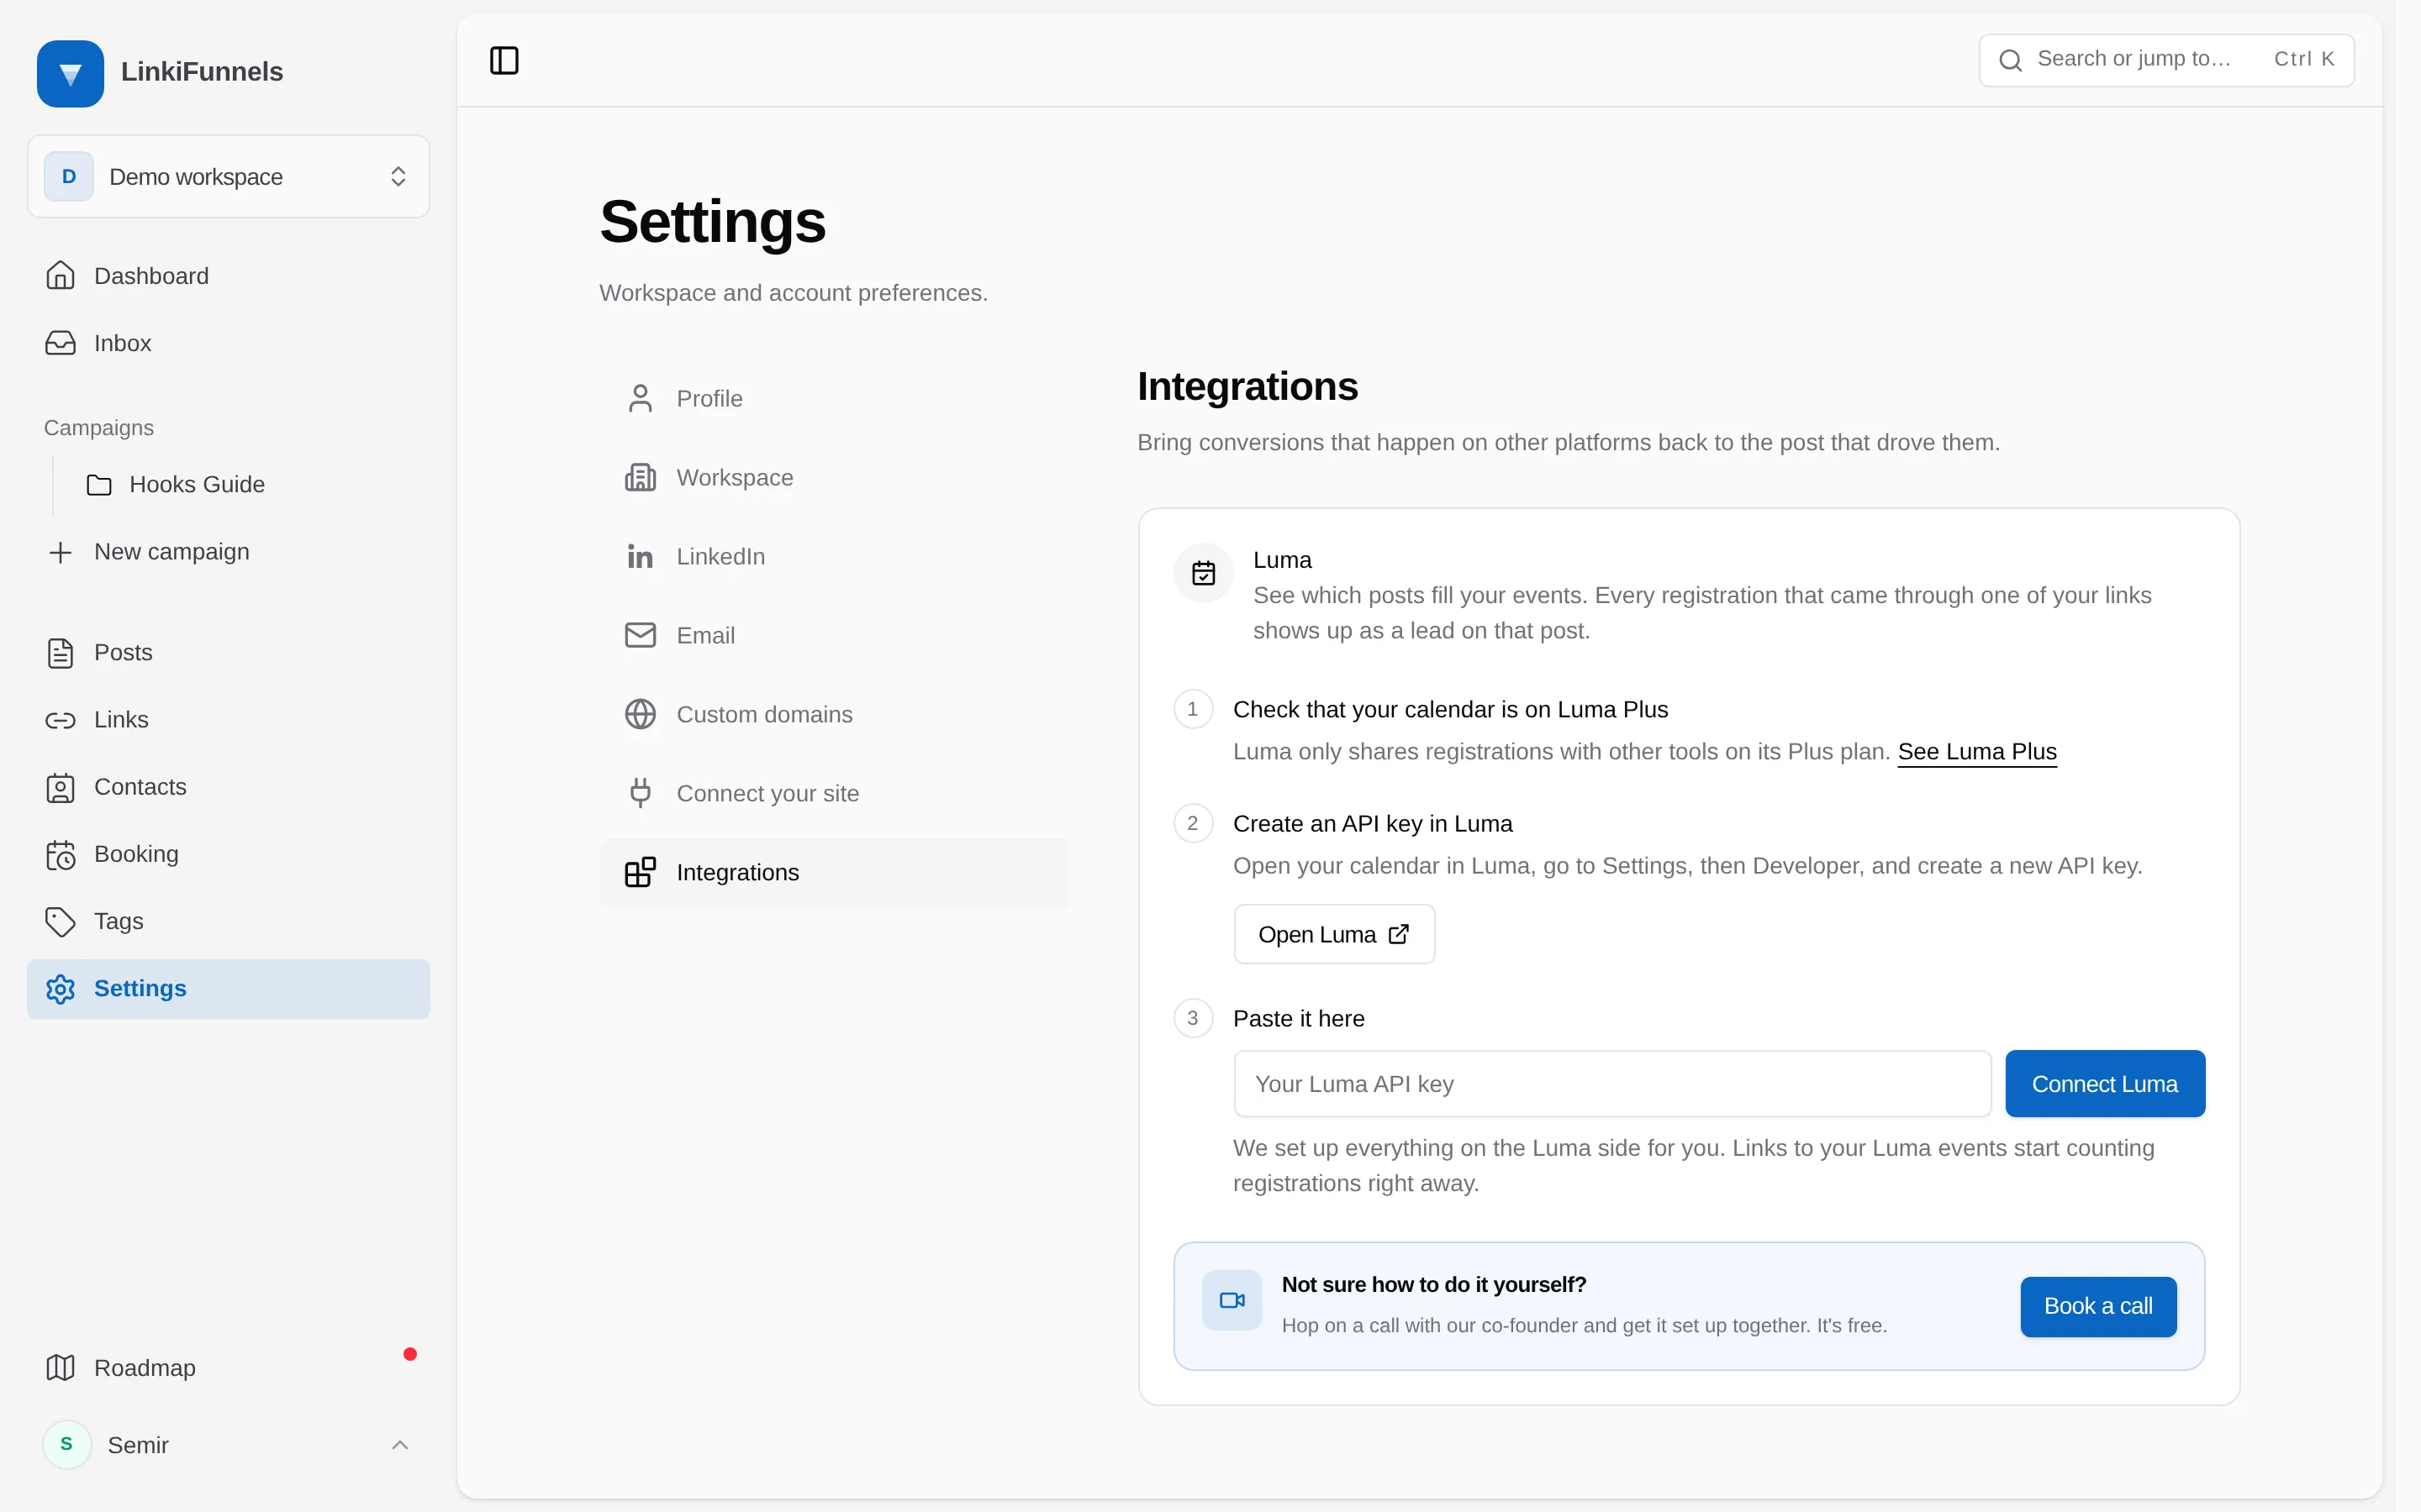
Task: Click the Luma calendar icon
Action: [1204, 573]
